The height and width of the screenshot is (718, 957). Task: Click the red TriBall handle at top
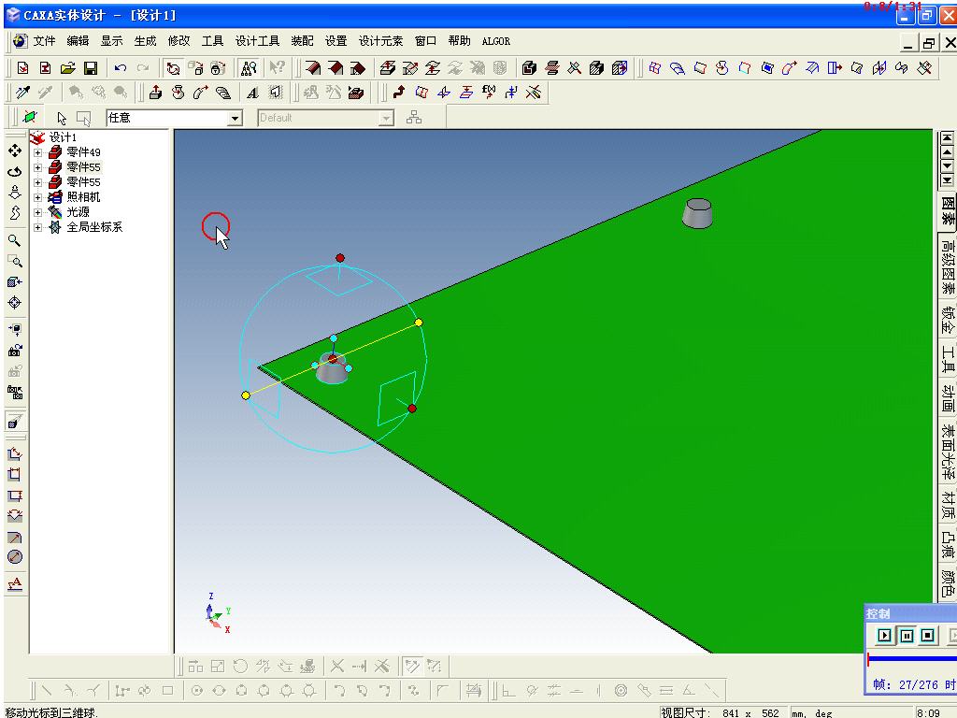click(x=340, y=258)
